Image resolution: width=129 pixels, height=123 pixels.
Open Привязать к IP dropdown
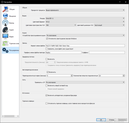[x=85, y=82]
